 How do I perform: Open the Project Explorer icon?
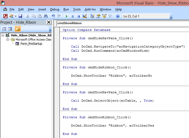coord(92,16)
